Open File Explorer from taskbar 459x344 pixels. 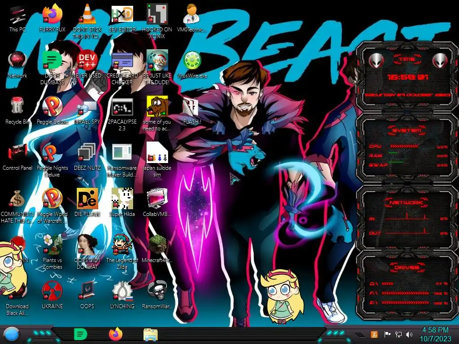[151, 335]
